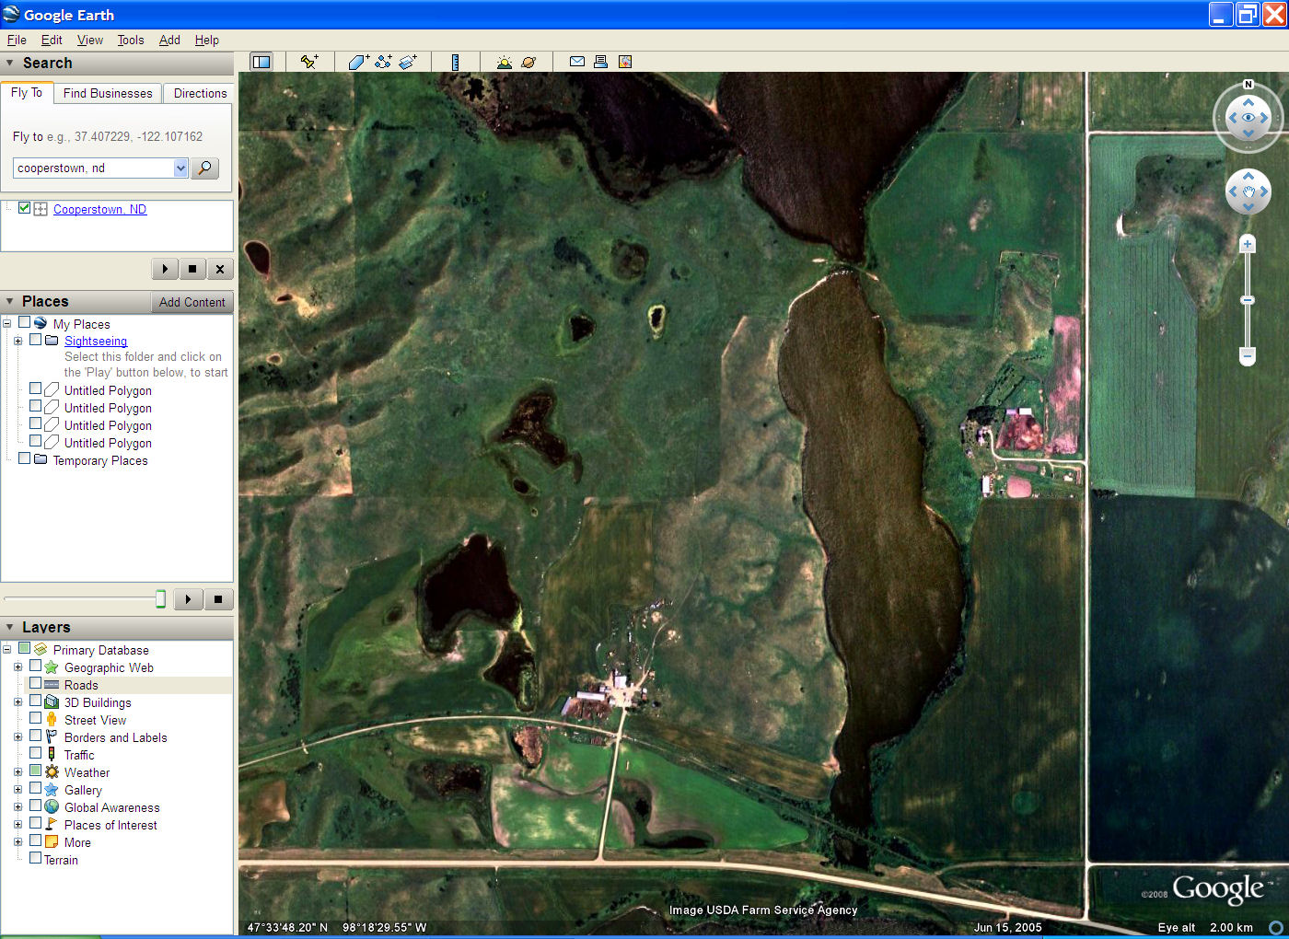Click the magnifier Search button
Viewport: 1289px width, 939px height.
click(x=204, y=168)
